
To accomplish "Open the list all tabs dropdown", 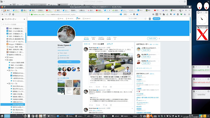I will [189, 10].
